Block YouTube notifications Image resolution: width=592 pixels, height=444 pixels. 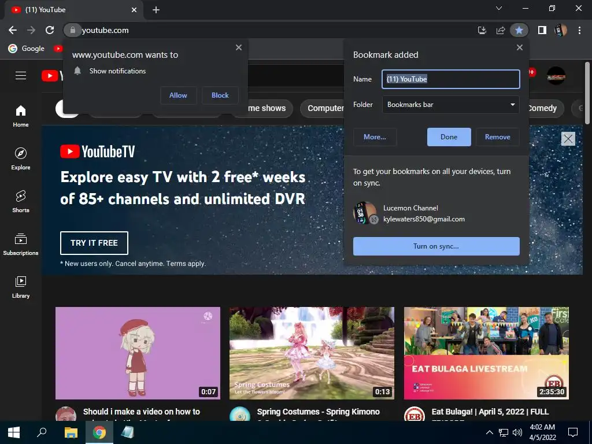click(x=220, y=95)
